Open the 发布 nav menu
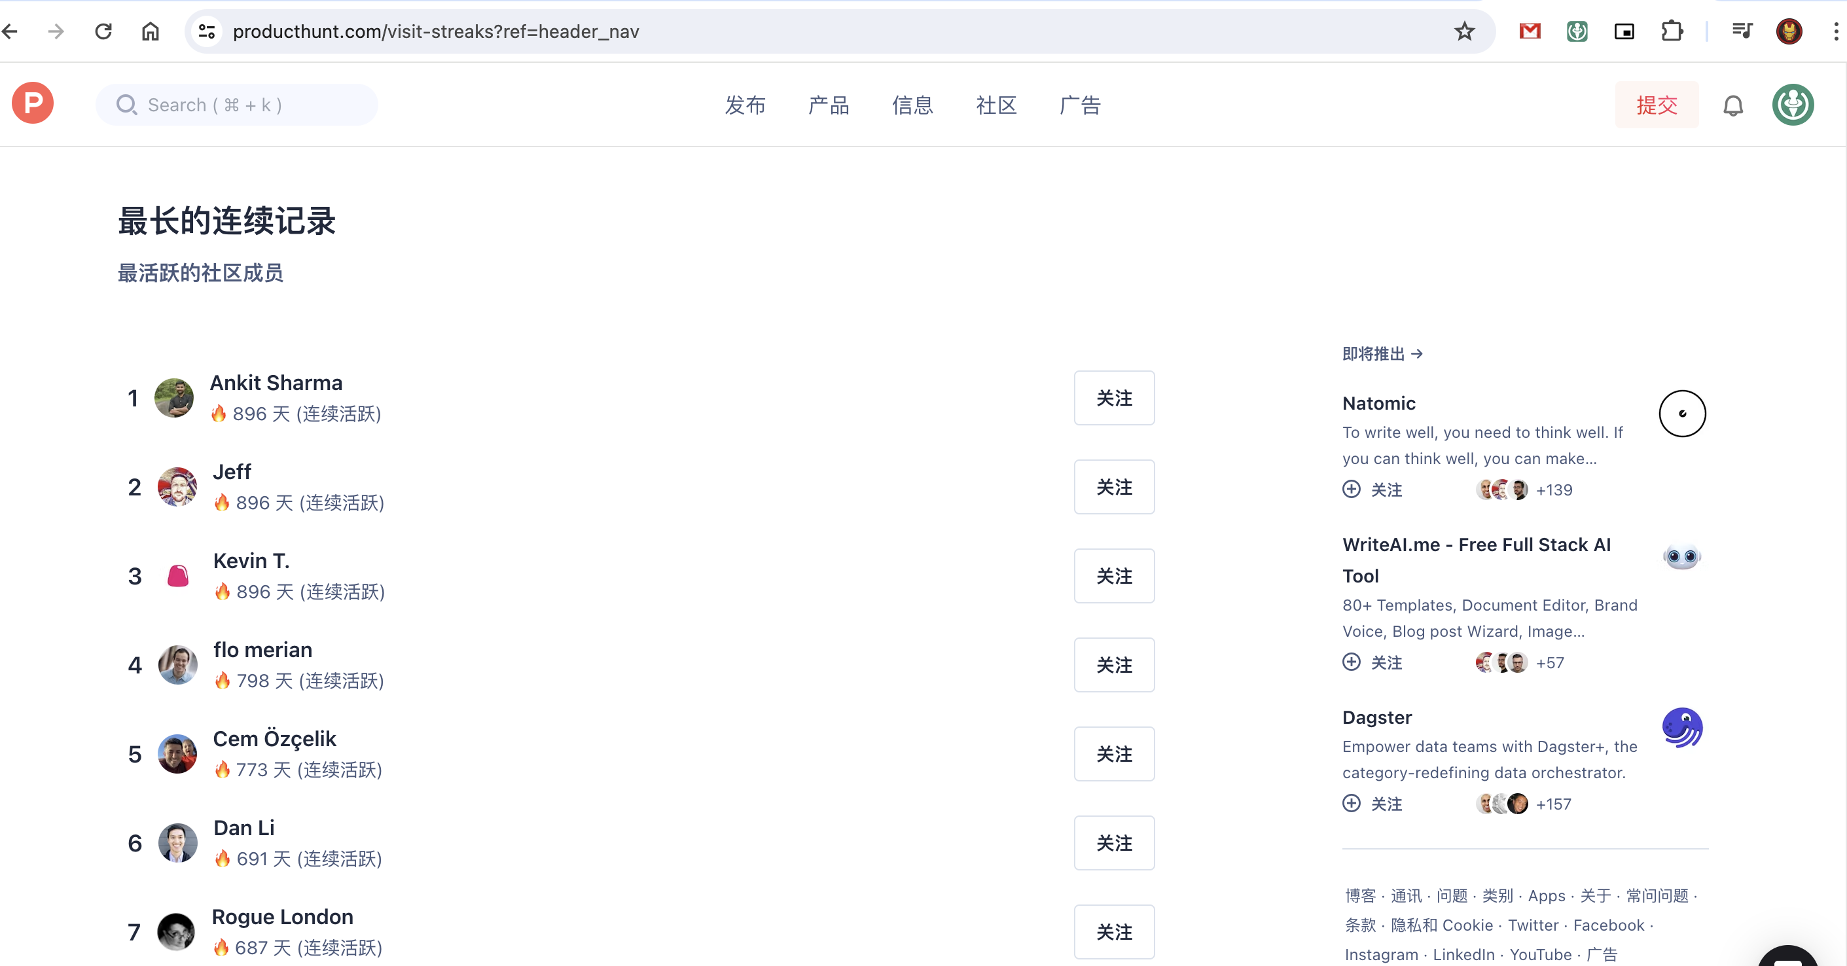 (x=745, y=105)
